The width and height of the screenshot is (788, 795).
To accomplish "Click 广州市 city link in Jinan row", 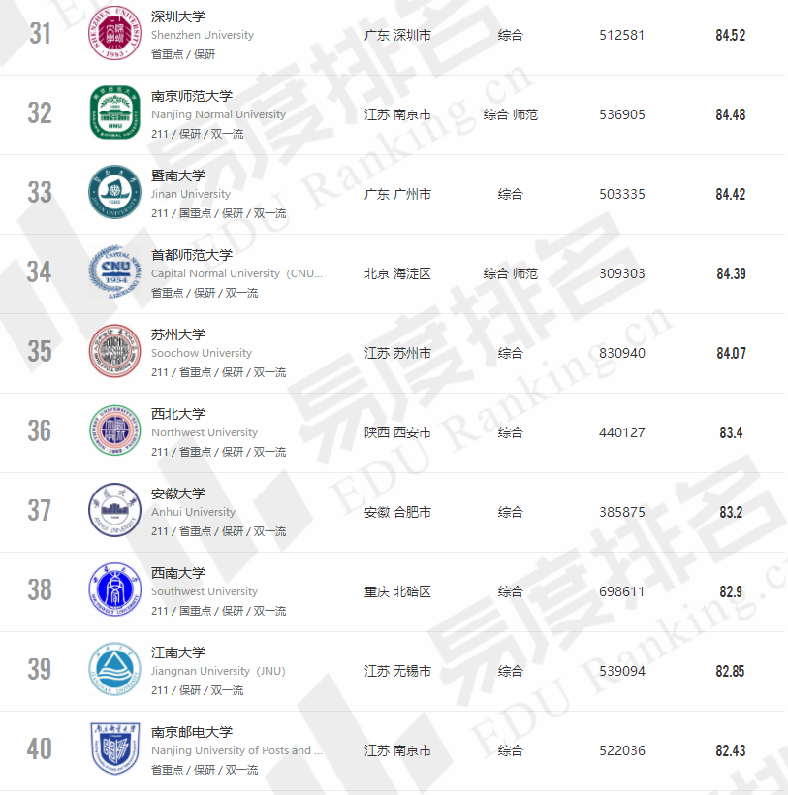I will coord(413,194).
